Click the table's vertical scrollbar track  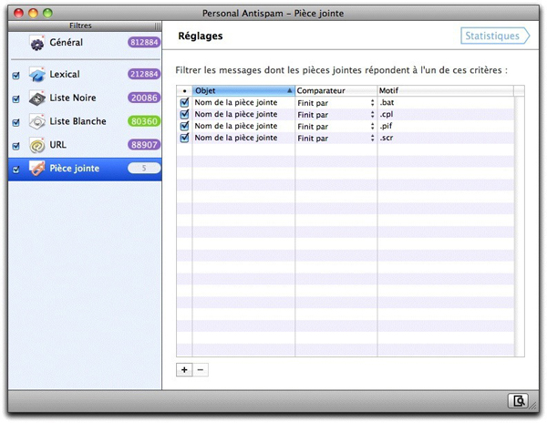point(519,226)
